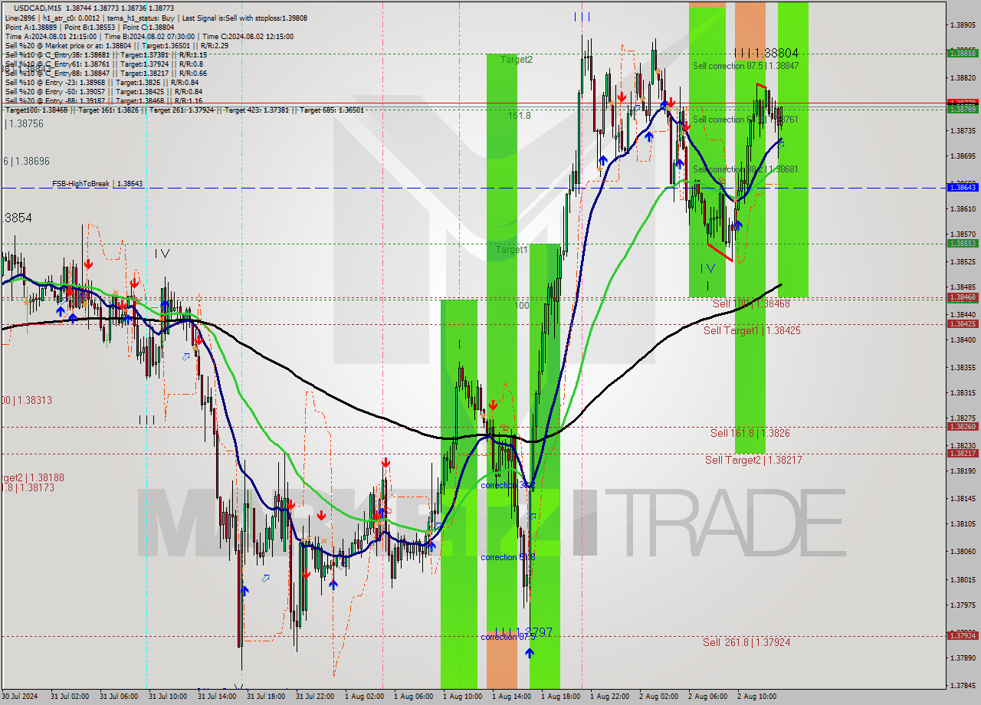Click the red 1.37924 price axis tag
Viewport: 981px width, 705px height.
coord(963,635)
